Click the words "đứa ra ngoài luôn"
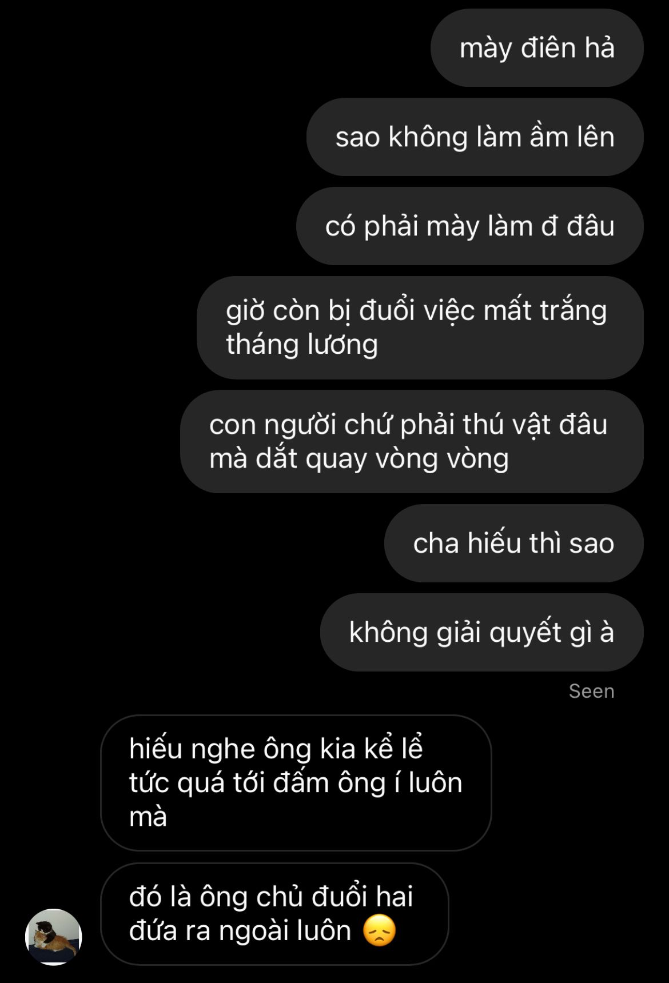This screenshot has height=983, width=669. point(240,930)
